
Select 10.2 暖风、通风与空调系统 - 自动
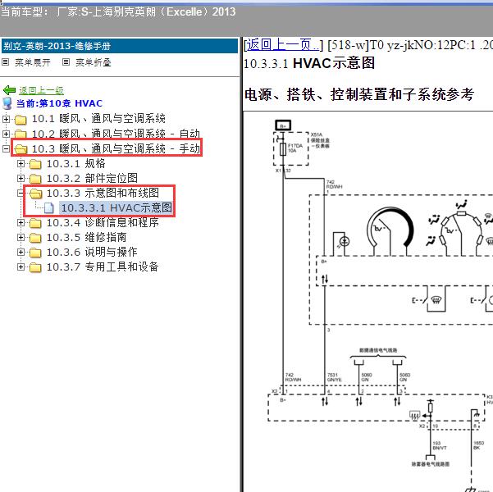pos(116,134)
